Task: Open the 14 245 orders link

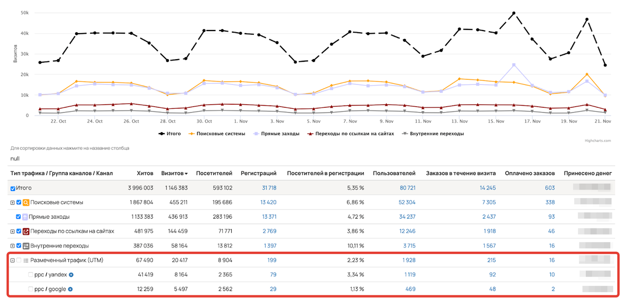Action: (488, 188)
